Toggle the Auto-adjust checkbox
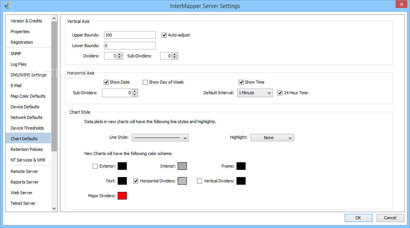Image resolution: width=410 pixels, height=228 pixels. 164,35
